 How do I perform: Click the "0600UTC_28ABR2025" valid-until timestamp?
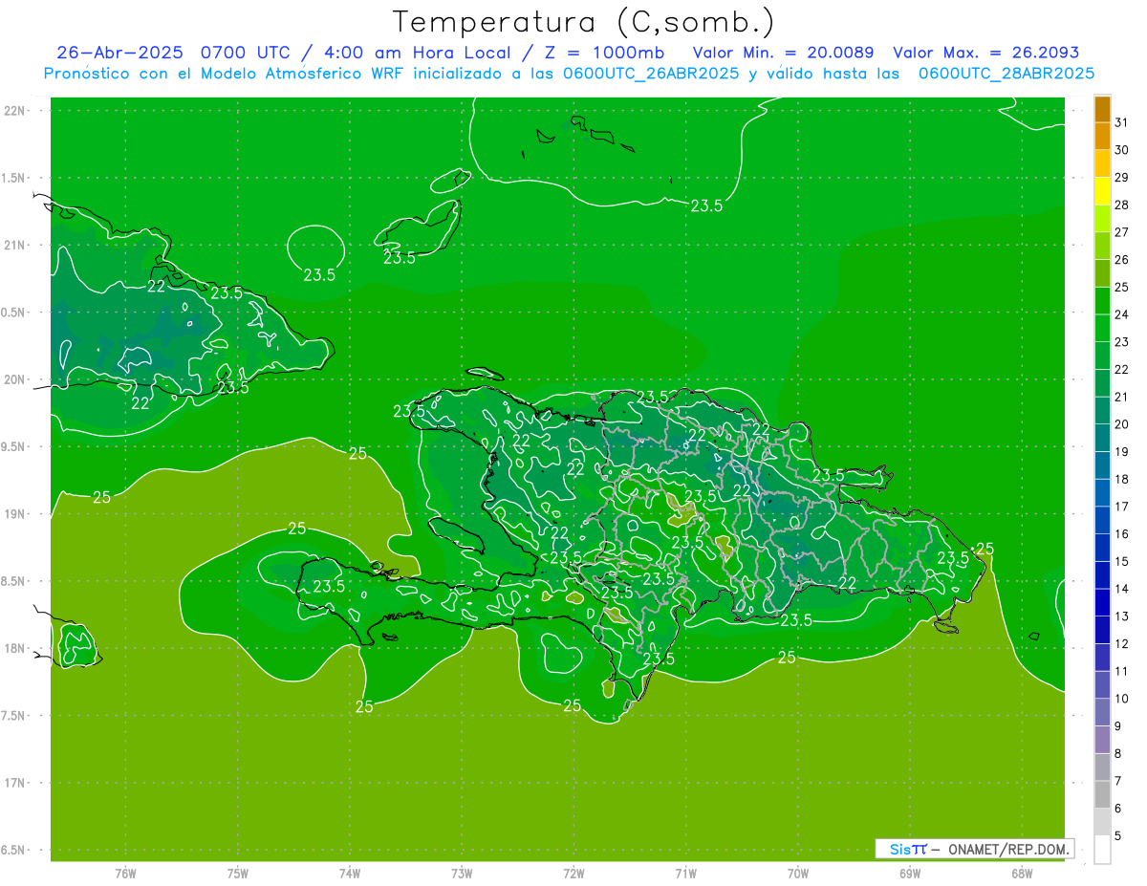coord(1006,74)
